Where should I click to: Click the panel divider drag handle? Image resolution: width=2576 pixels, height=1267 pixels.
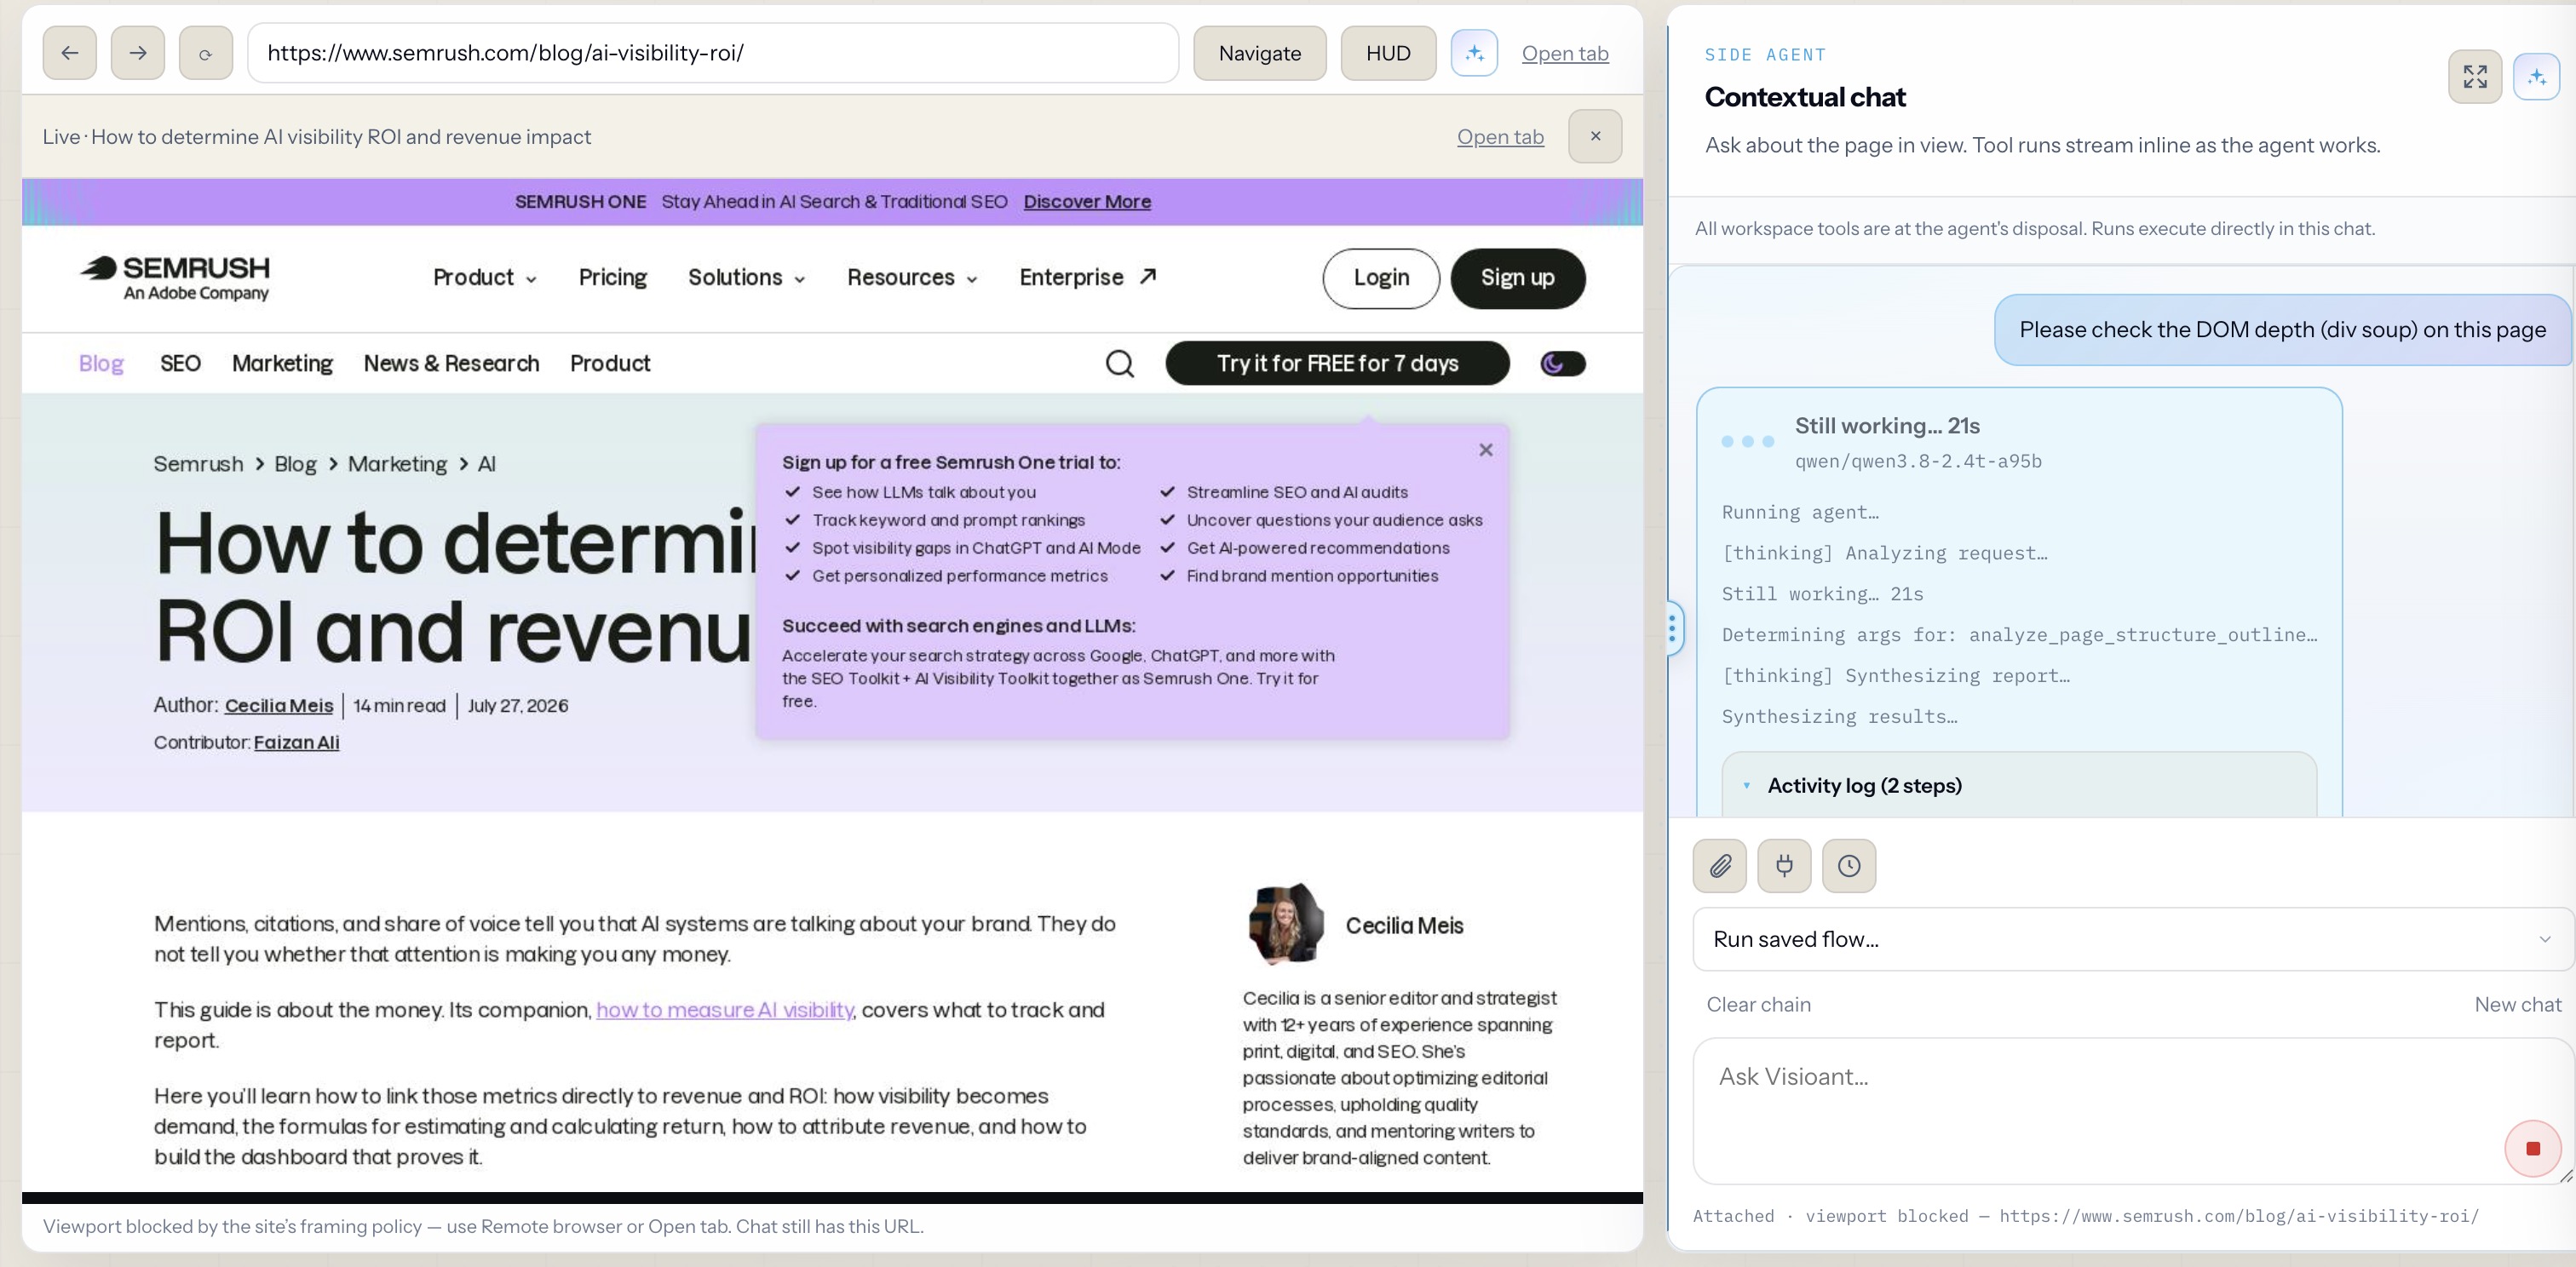point(1672,628)
